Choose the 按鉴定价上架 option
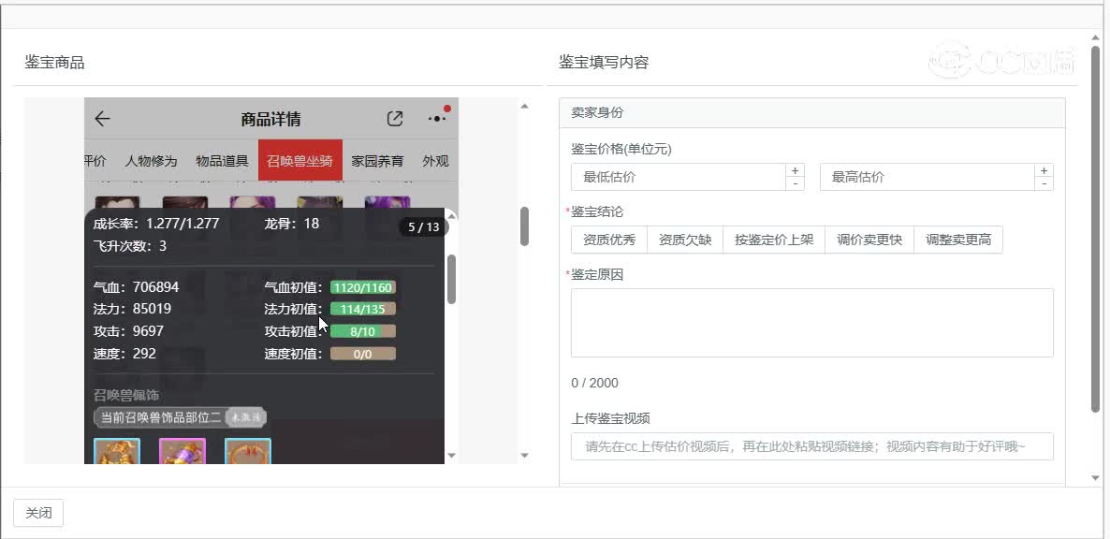The height and width of the screenshot is (539, 1110). [773, 240]
